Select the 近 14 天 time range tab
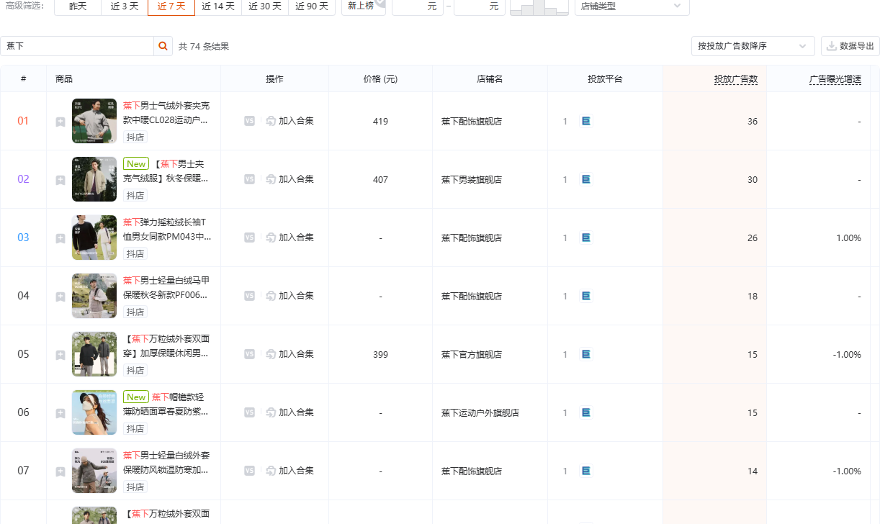Viewport: 880px width, 524px height. pos(218,6)
